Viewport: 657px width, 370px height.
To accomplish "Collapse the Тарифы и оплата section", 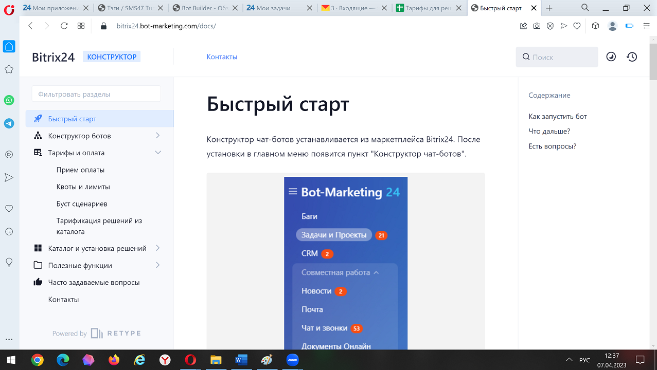I will tap(157, 153).
